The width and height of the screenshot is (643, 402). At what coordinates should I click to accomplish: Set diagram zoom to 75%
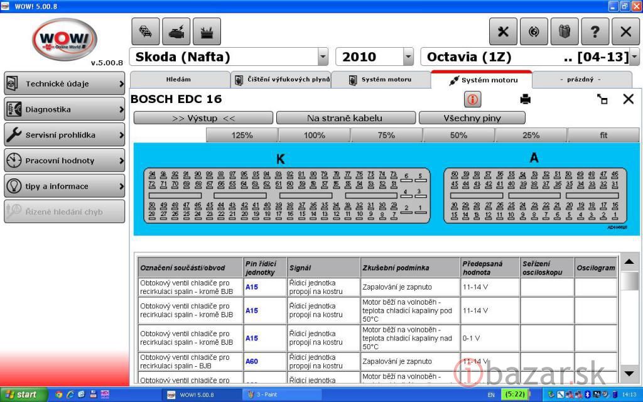[386, 135]
